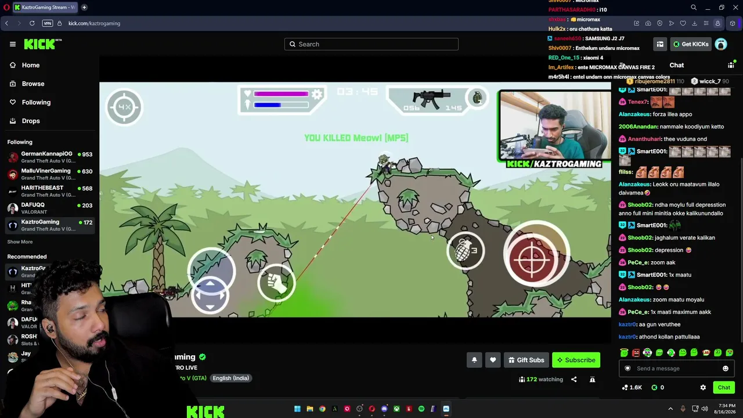Open the Opera downloads icon
Screen dimensions: 743x418
coord(694,23)
